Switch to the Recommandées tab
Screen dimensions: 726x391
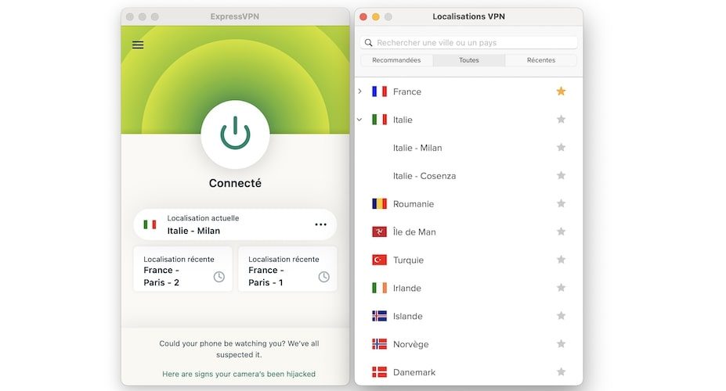(x=396, y=60)
